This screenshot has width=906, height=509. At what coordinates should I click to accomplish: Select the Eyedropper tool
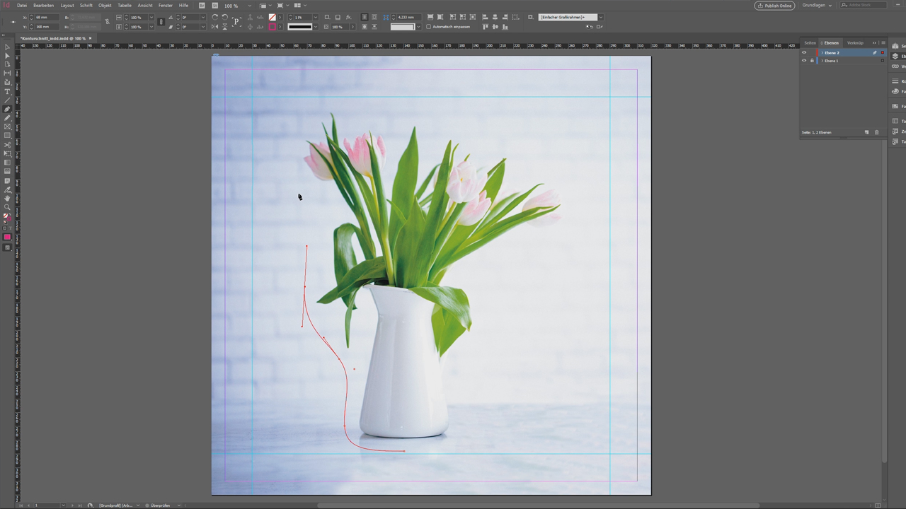[8, 190]
